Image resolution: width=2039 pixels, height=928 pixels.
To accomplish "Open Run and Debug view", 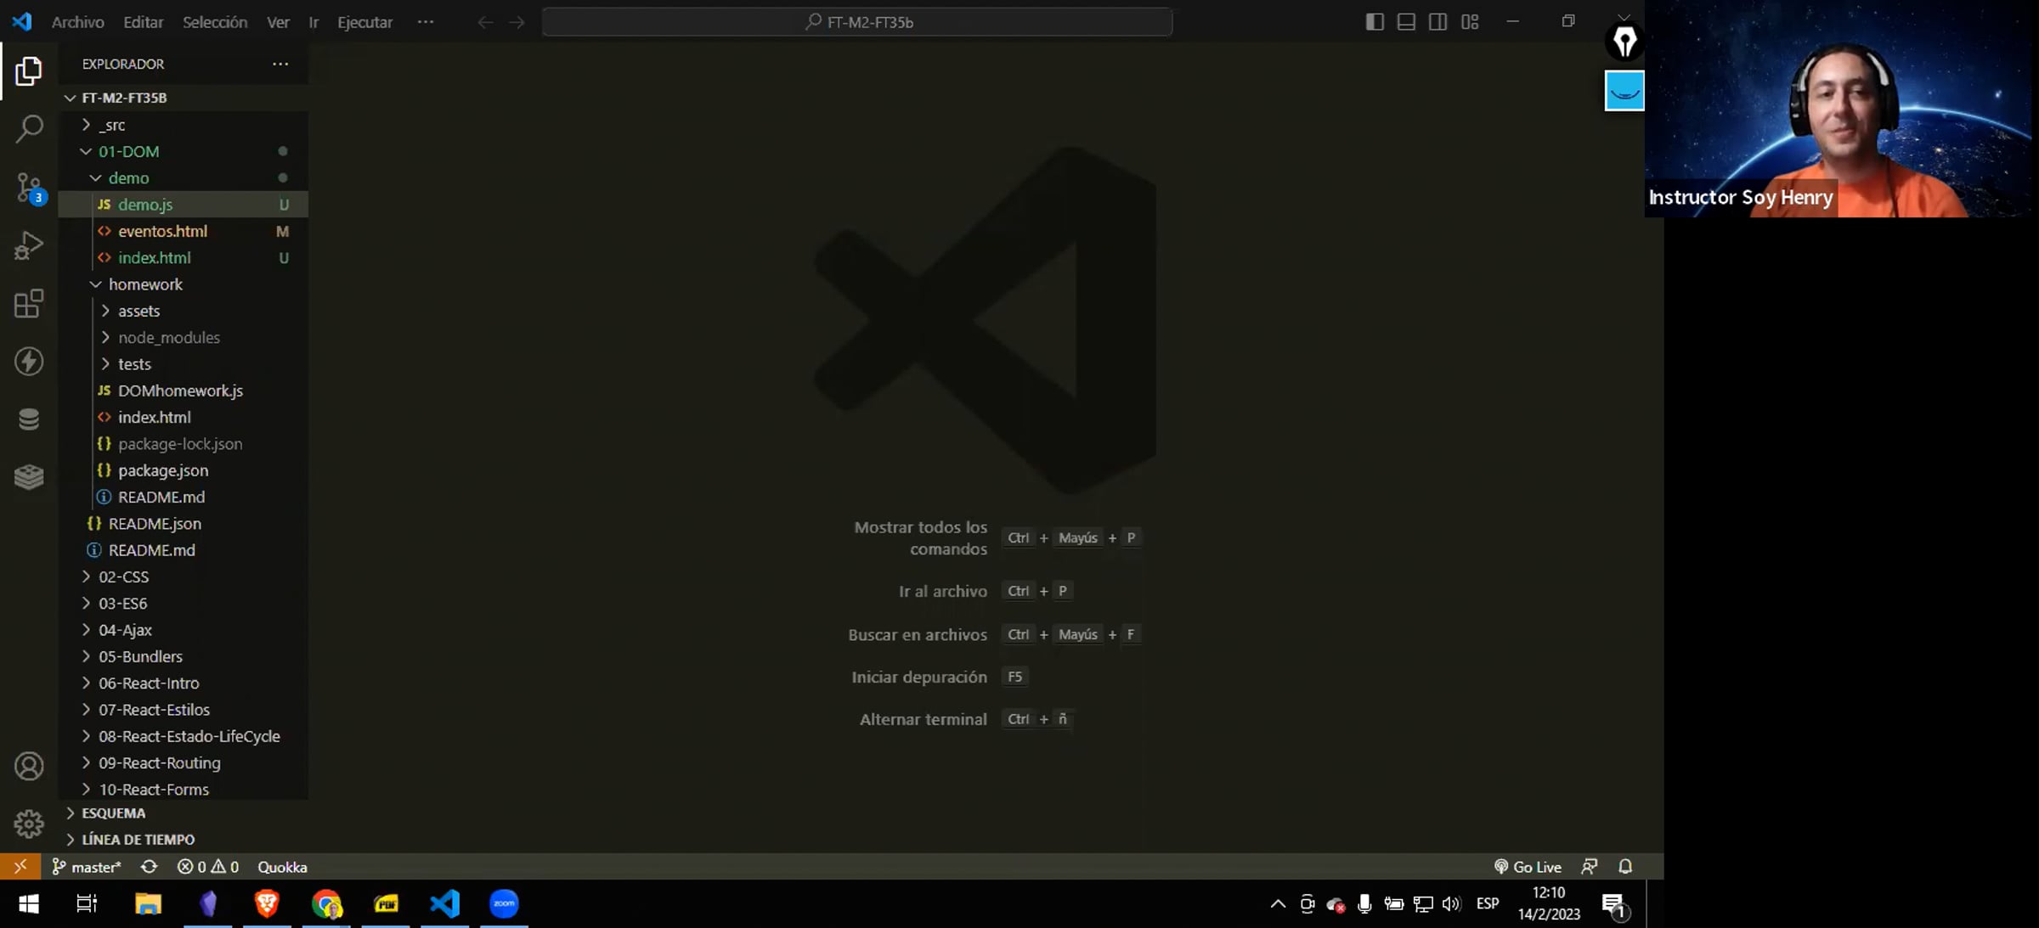I will coord(29,246).
